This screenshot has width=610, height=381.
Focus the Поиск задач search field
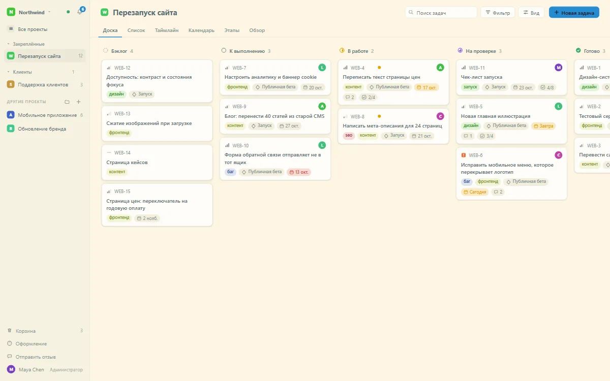[441, 13]
